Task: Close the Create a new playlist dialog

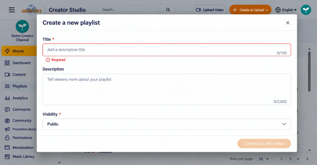Action: (288, 23)
